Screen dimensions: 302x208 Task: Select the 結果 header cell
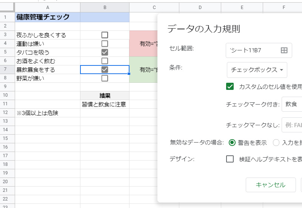(105, 96)
